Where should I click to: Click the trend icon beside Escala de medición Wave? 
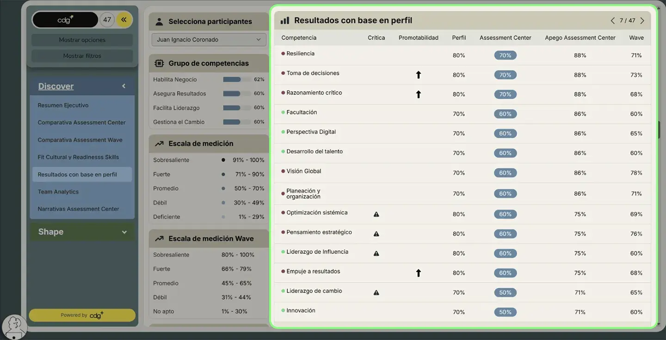(159, 239)
